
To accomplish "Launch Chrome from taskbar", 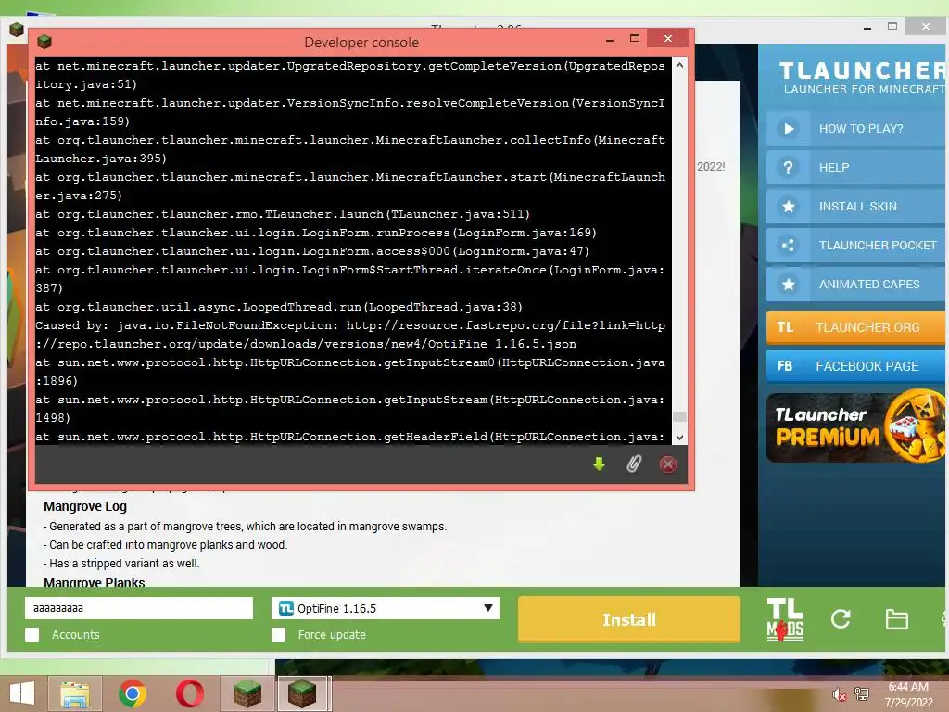I will (133, 693).
